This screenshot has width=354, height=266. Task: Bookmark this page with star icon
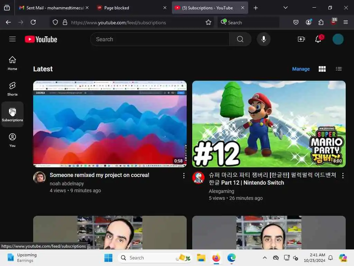point(208,22)
